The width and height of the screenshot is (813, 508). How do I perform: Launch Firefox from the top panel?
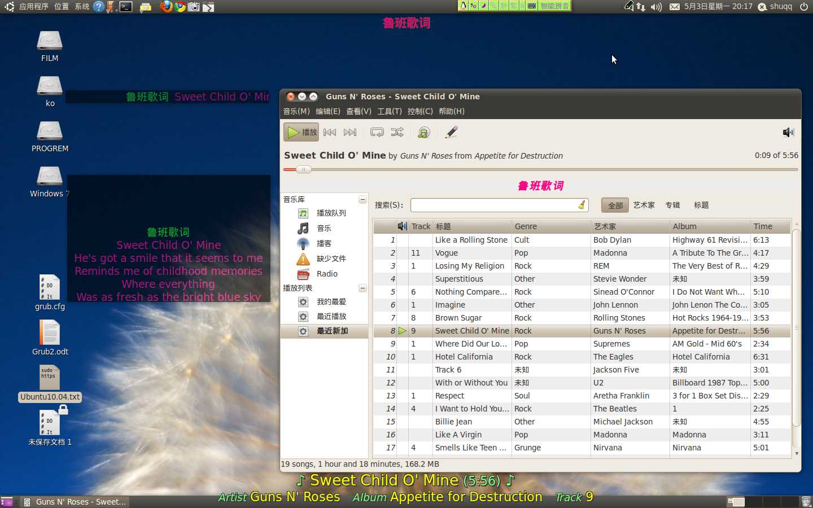pyautogui.click(x=166, y=7)
